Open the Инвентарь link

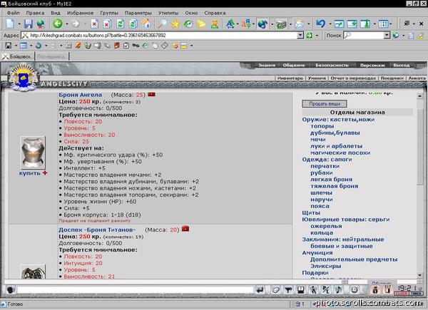tap(290, 78)
